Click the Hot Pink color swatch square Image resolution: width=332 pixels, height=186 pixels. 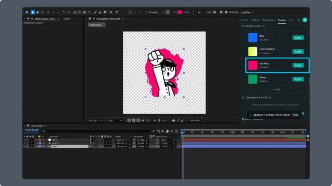(x=253, y=66)
